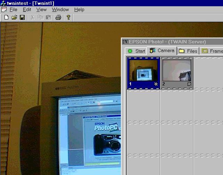Open the Help menu

[x=79, y=10]
